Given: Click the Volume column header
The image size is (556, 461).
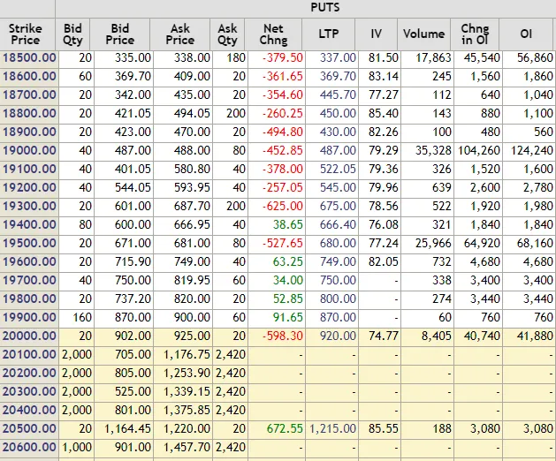Looking at the screenshot, I should click(x=423, y=34).
